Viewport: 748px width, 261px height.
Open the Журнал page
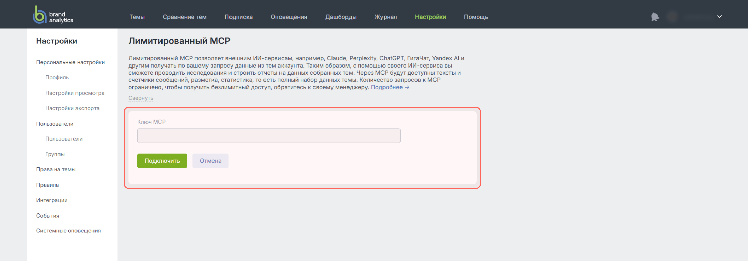[386, 17]
